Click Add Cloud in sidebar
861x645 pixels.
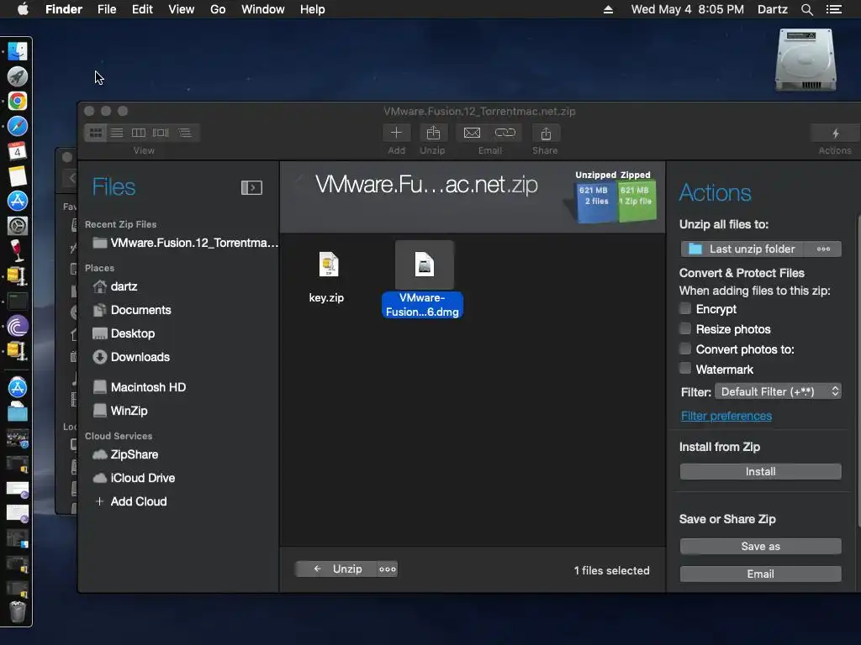[x=130, y=502]
